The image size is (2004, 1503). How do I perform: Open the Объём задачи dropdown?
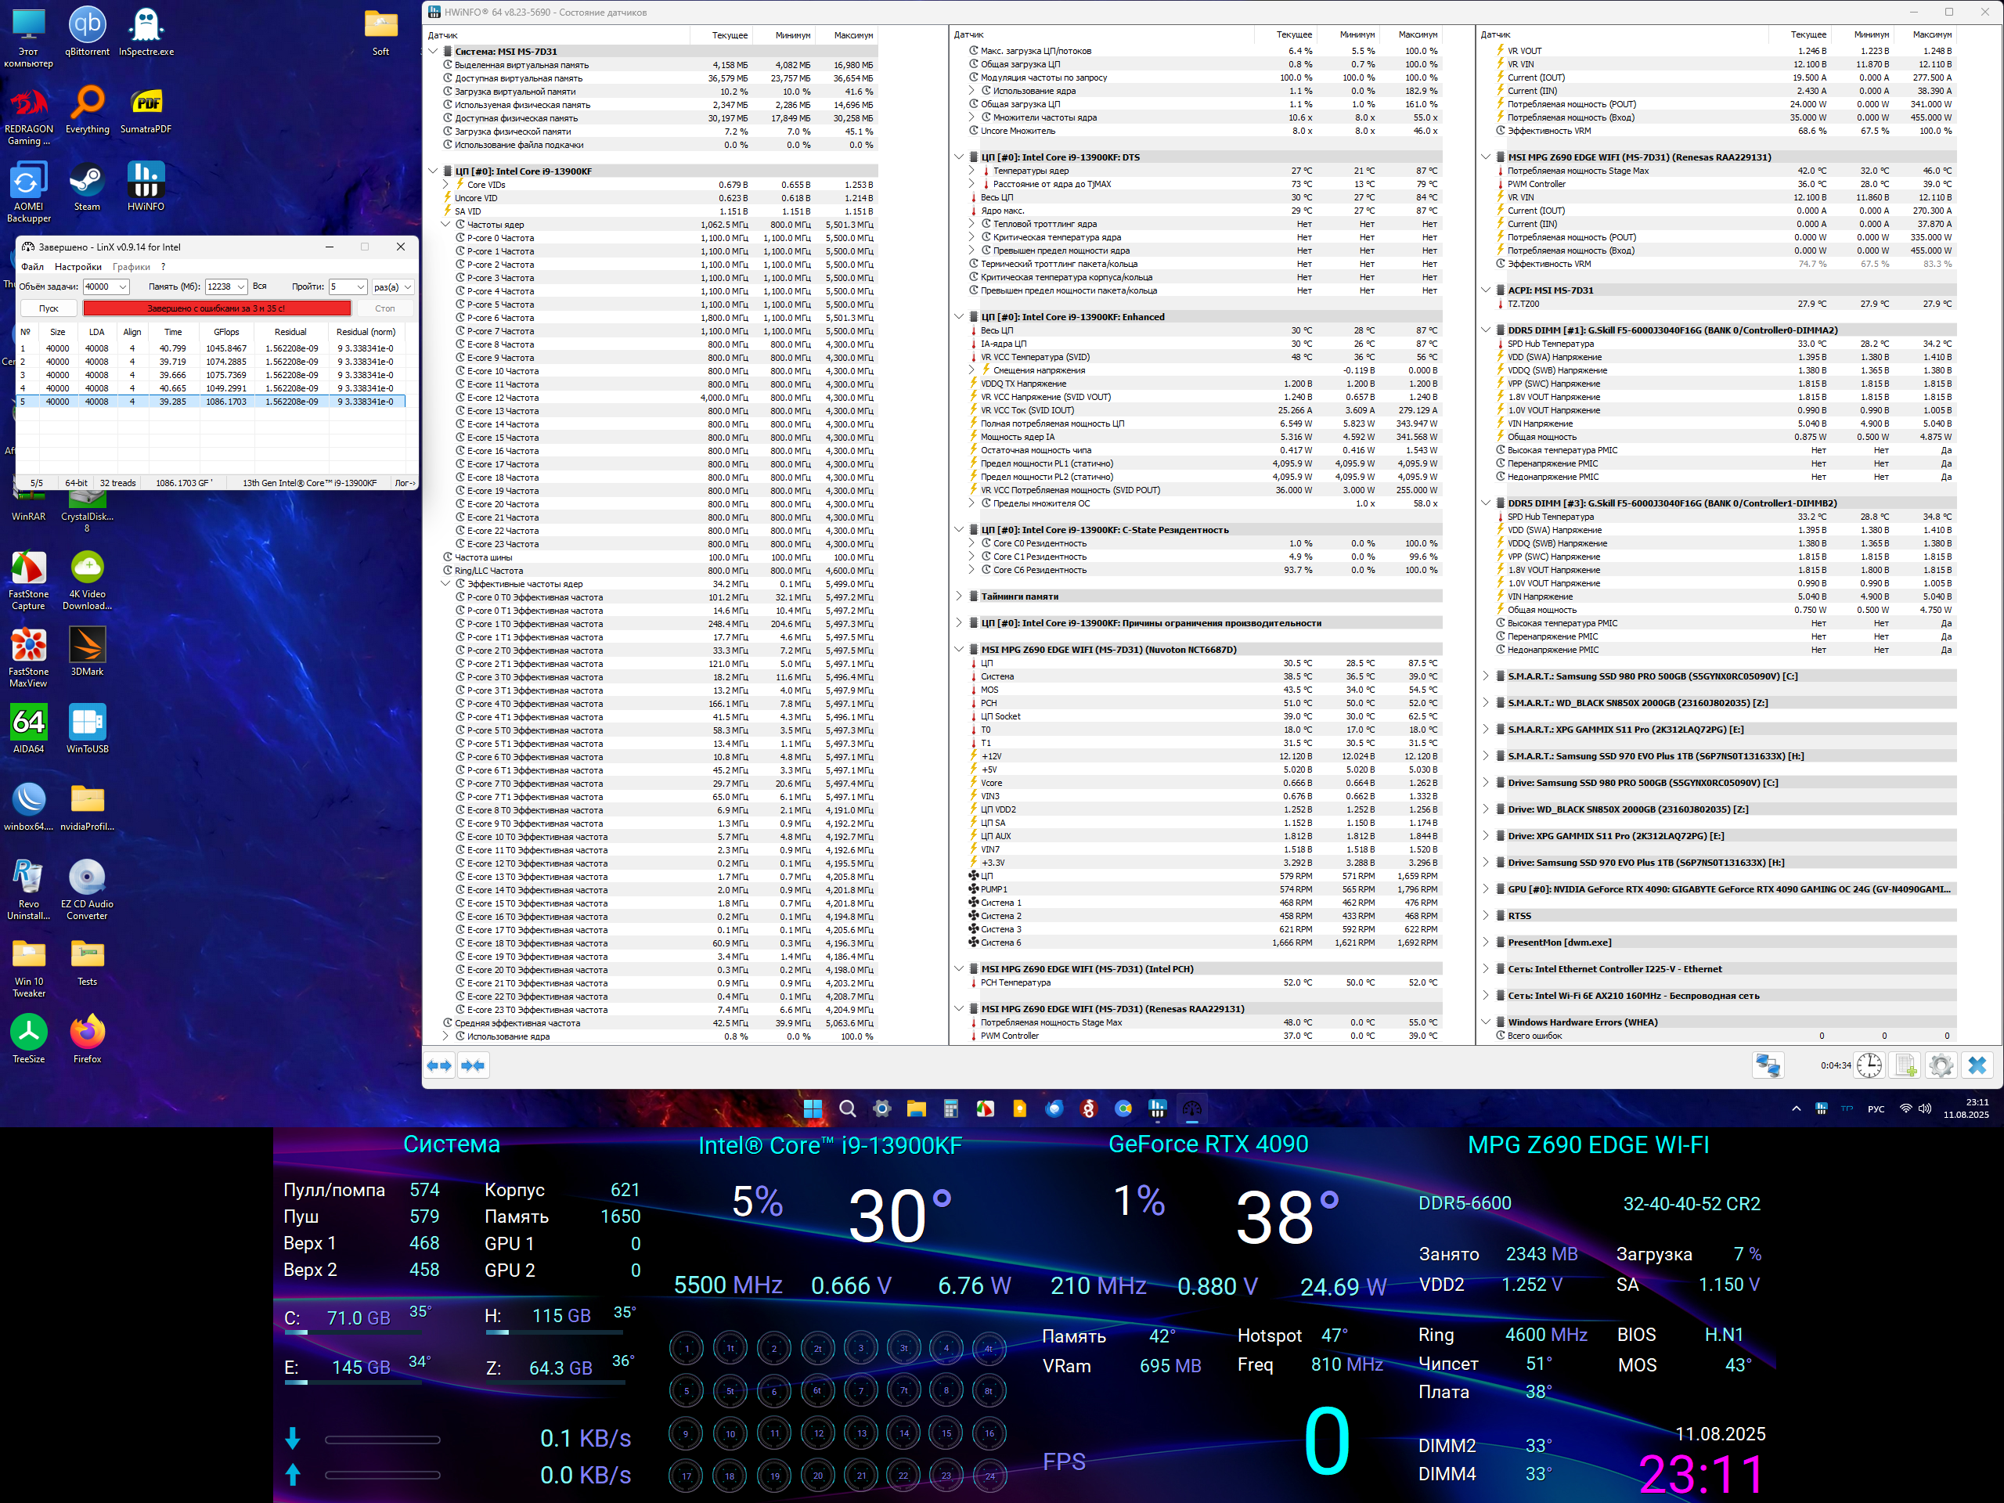click(122, 287)
